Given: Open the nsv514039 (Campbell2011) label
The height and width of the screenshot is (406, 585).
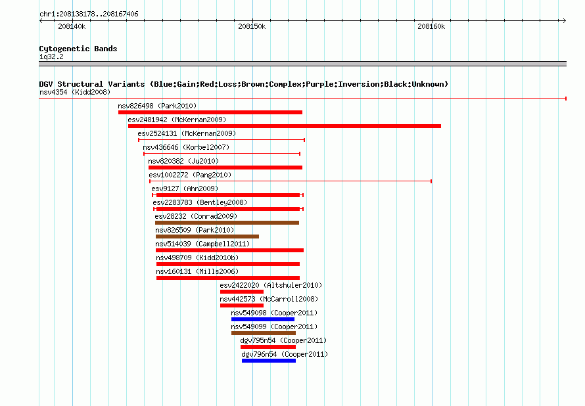Looking at the screenshot, I should 202,244.
